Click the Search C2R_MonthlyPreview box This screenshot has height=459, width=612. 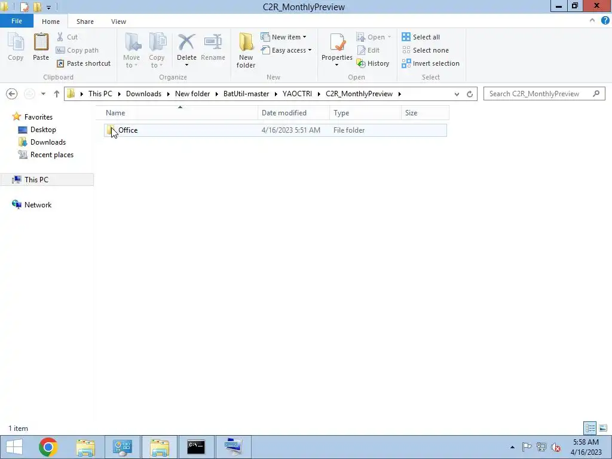click(544, 94)
